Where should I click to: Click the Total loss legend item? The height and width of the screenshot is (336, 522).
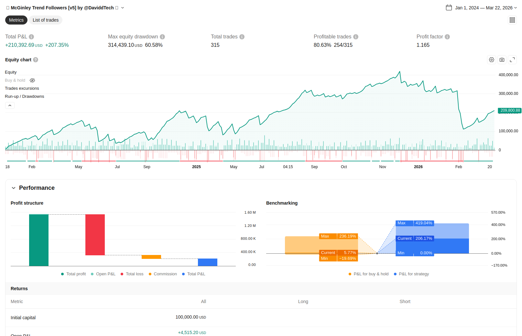coord(132,274)
